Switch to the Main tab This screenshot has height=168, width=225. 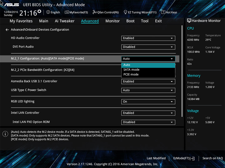point(44,21)
